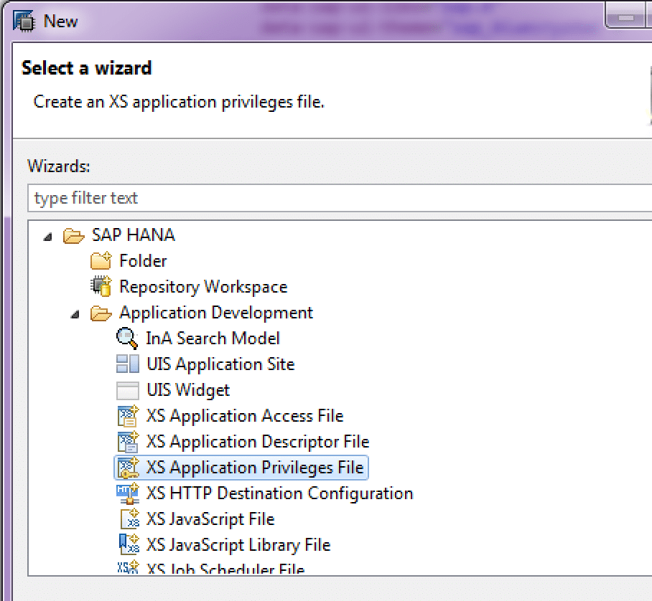
Task: Click the XS JavaScript Library File icon
Action: (127, 545)
